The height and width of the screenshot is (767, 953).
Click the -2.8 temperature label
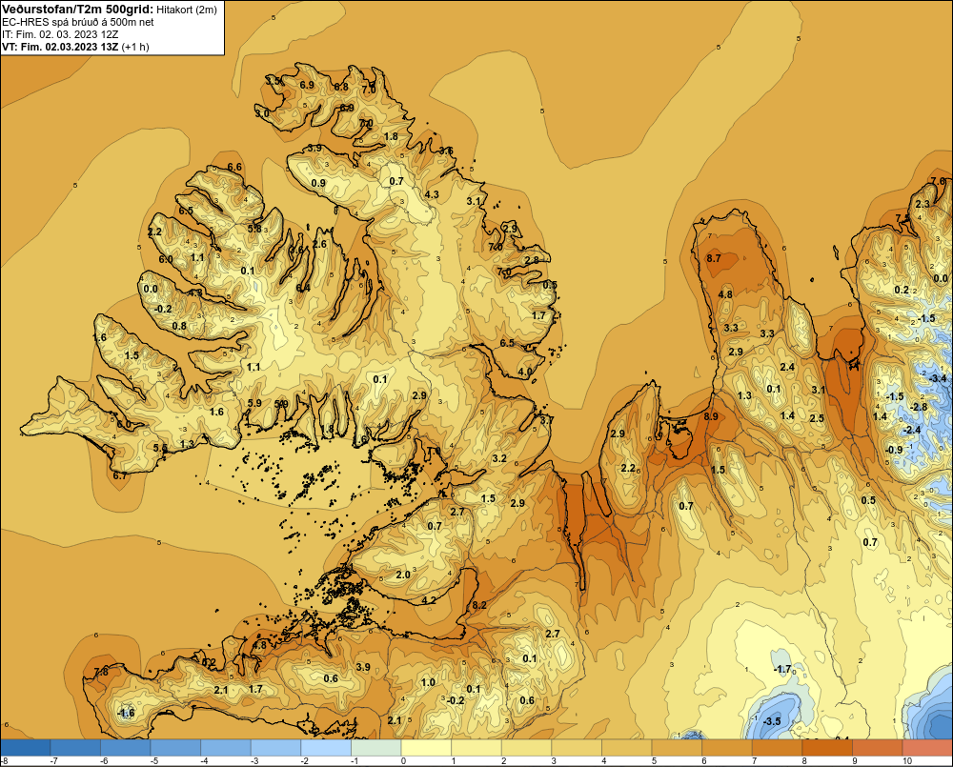918,407
